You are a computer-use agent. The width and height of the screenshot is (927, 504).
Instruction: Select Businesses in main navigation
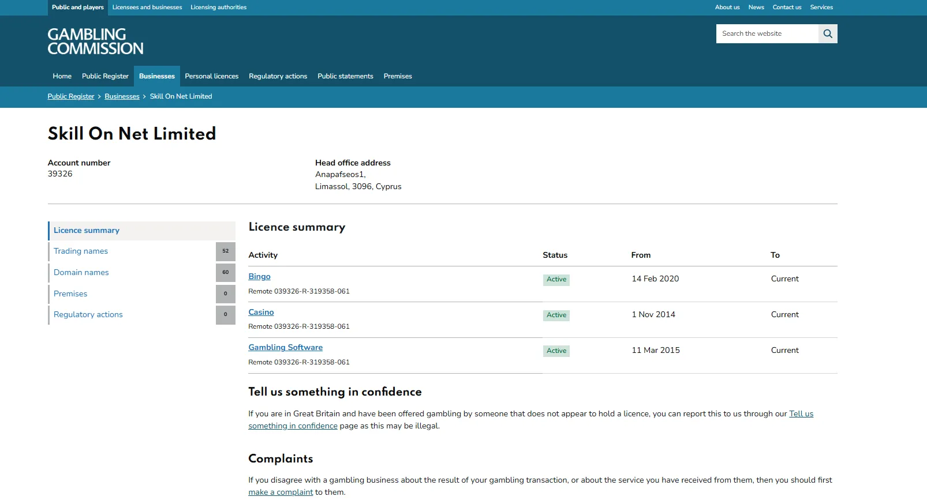tap(157, 76)
